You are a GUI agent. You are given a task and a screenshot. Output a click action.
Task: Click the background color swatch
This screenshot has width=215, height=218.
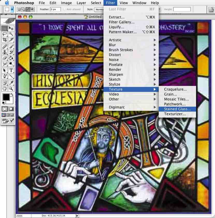tap(11, 102)
